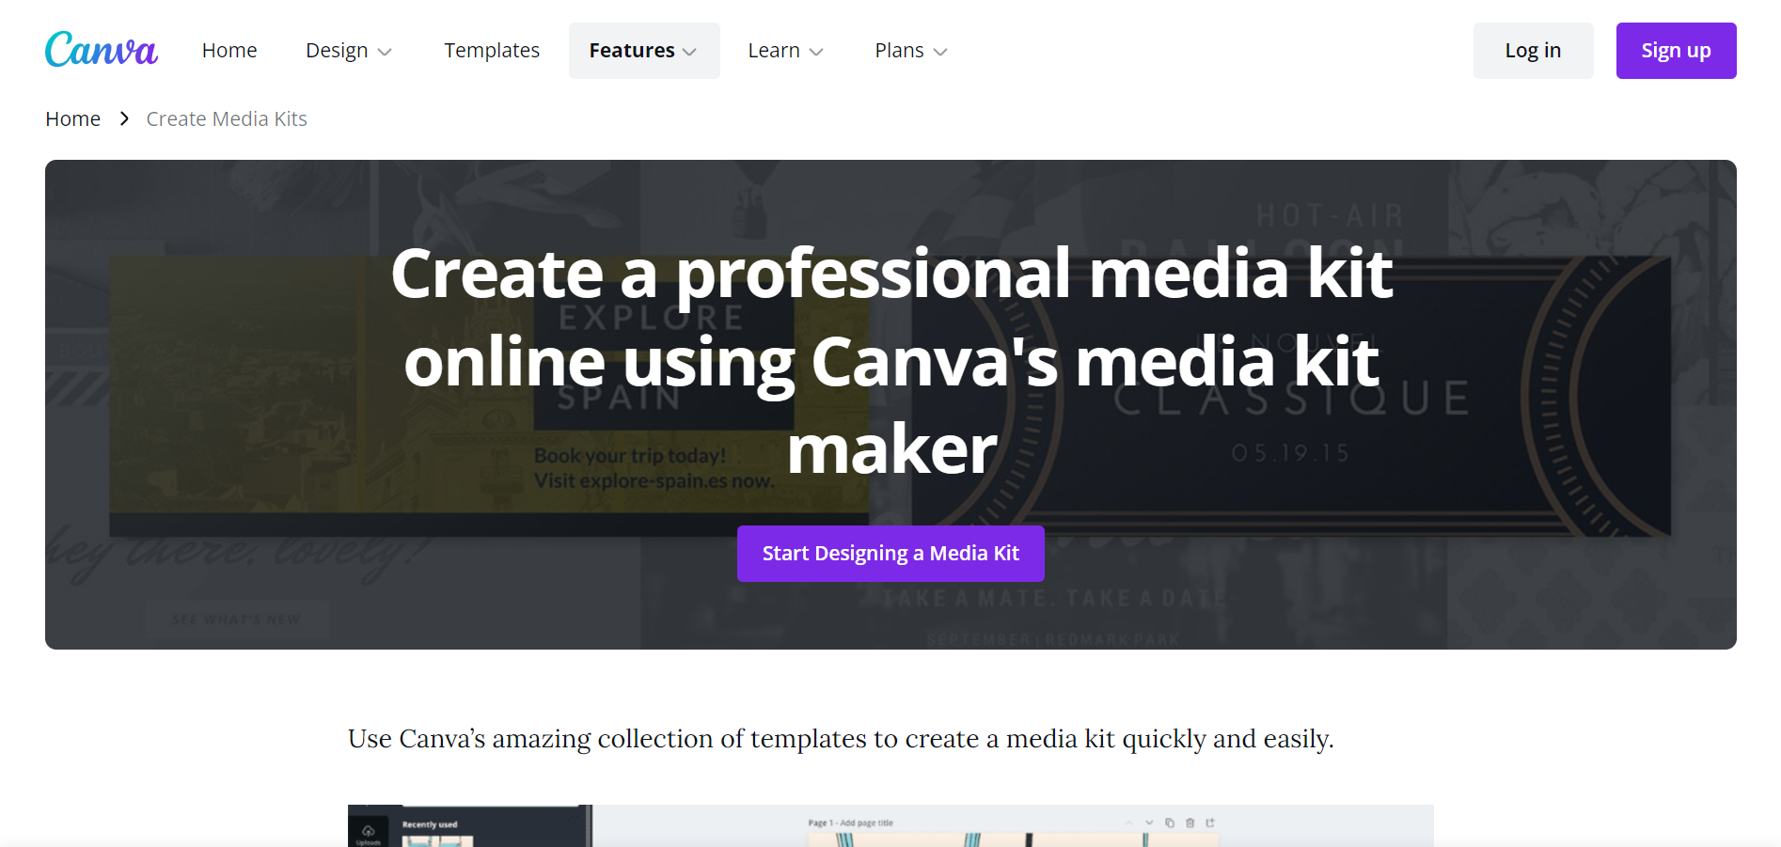Open the Design dropdown menu

tap(348, 50)
